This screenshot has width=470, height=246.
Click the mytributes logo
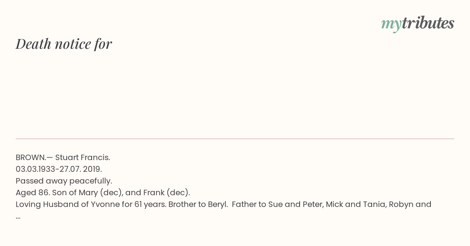click(418, 24)
